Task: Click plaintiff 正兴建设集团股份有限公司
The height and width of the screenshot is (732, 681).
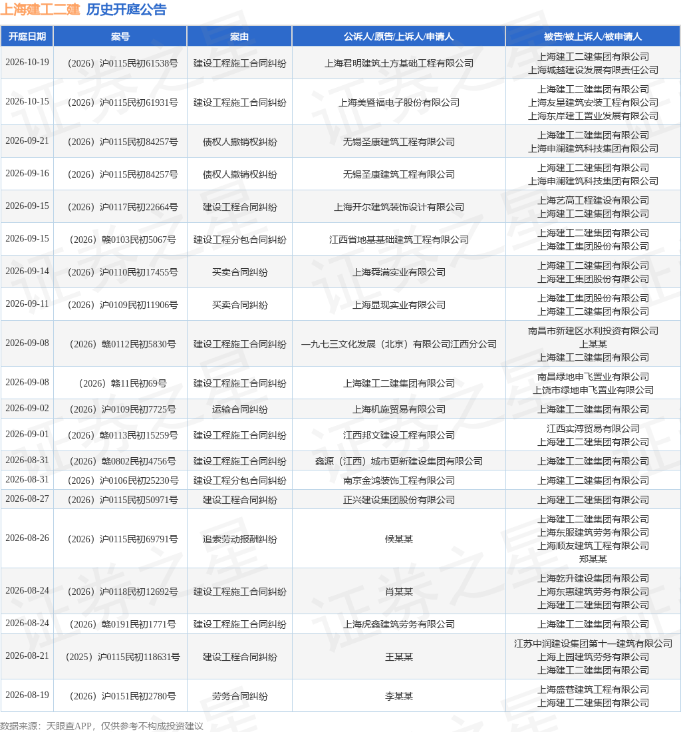Action: [399, 500]
